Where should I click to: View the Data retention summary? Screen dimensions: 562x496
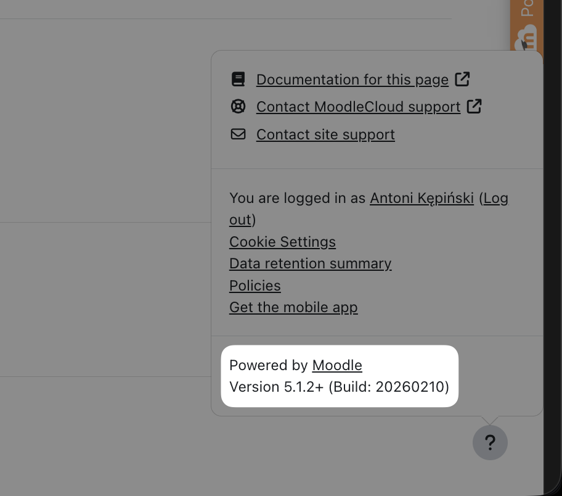click(310, 263)
